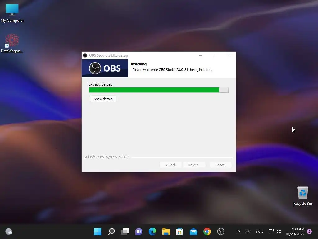Open the Mail app from the taskbar
Image resolution: width=318 pixels, height=239 pixels.
[193, 232]
